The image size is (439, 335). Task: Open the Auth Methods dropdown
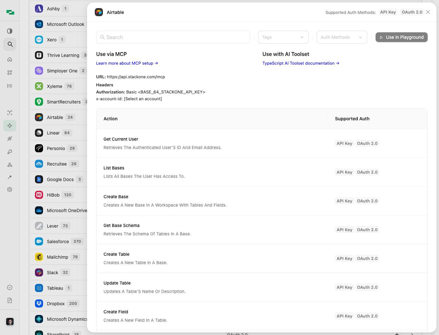[x=342, y=37]
